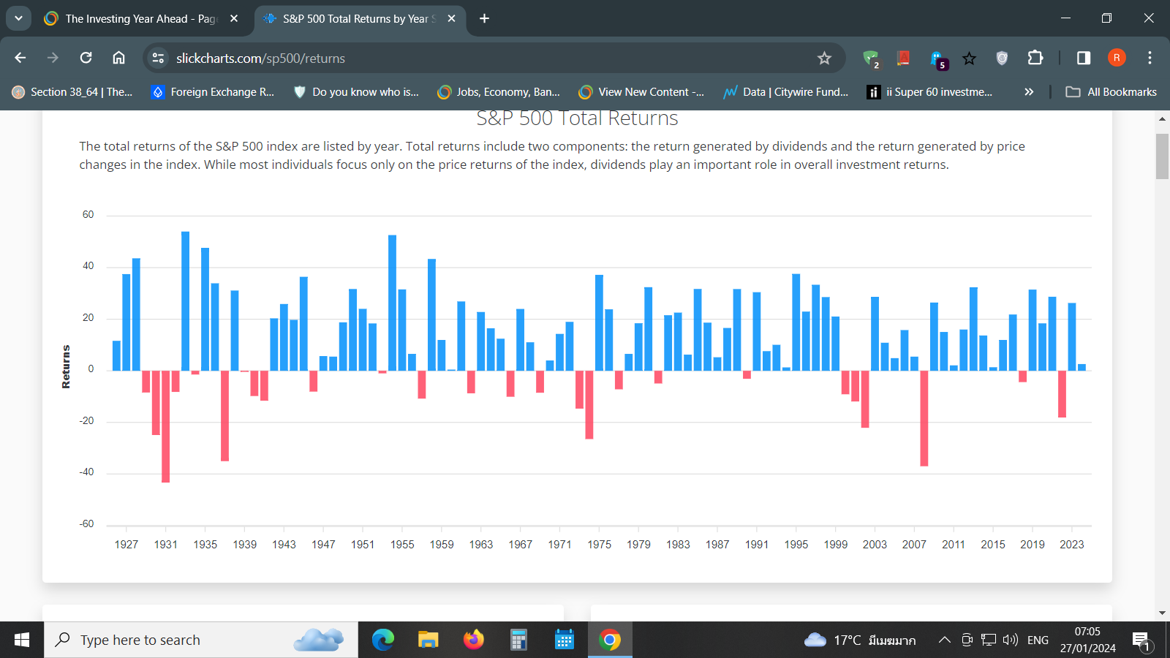Close The Investing Year Ahead tab

(234, 19)
